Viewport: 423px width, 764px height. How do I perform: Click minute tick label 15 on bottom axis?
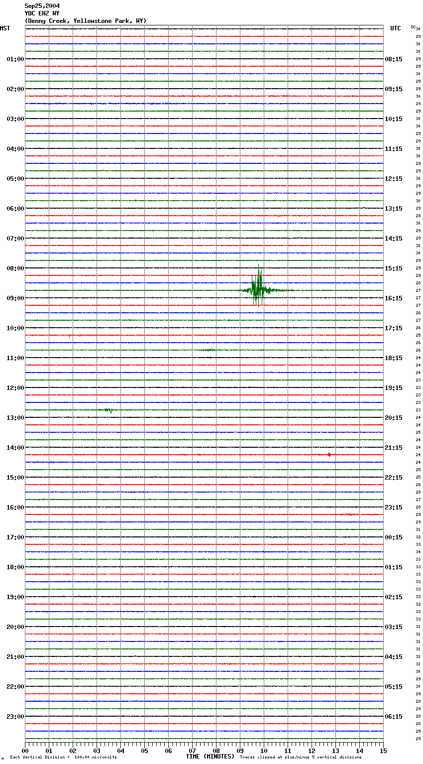click(383, 751)
